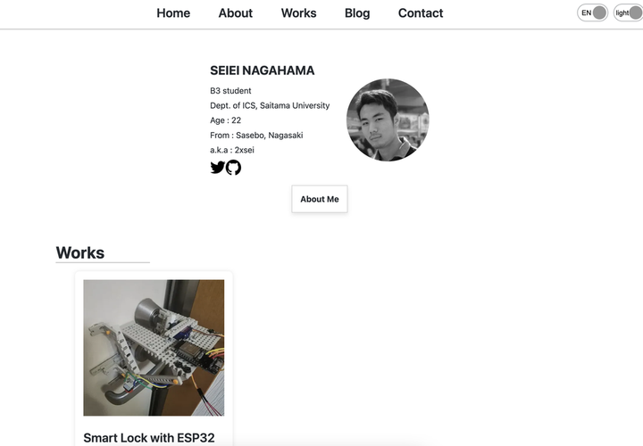The width and height of the screenshot is (643, 446).
Task: Go to the Home menu item
Action: point(173,12)
